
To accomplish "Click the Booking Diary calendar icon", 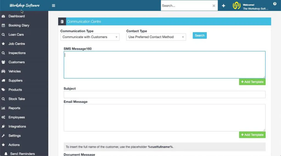I will (3, 25).
